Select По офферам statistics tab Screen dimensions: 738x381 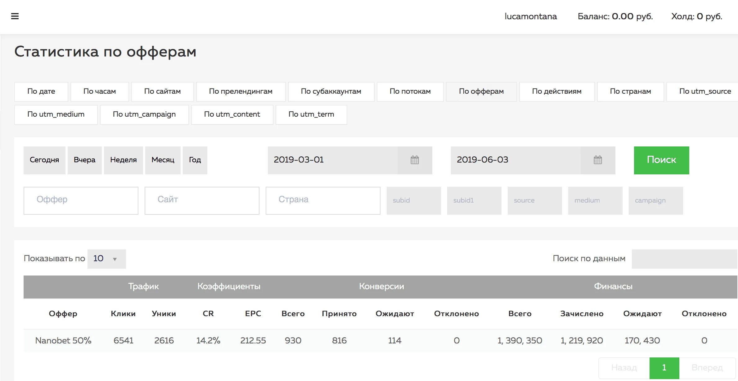point(481,91)
